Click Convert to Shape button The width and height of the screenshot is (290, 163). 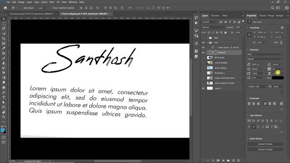tap(265, 149)
